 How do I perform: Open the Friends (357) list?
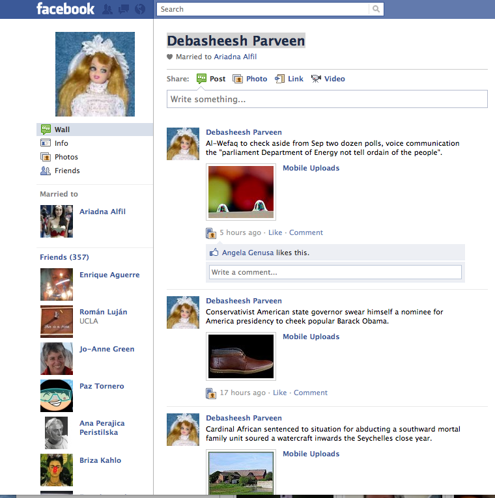click(64, 257)
